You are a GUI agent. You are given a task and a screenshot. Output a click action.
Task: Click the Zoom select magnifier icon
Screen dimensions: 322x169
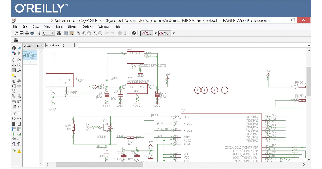tap(100, 33)
